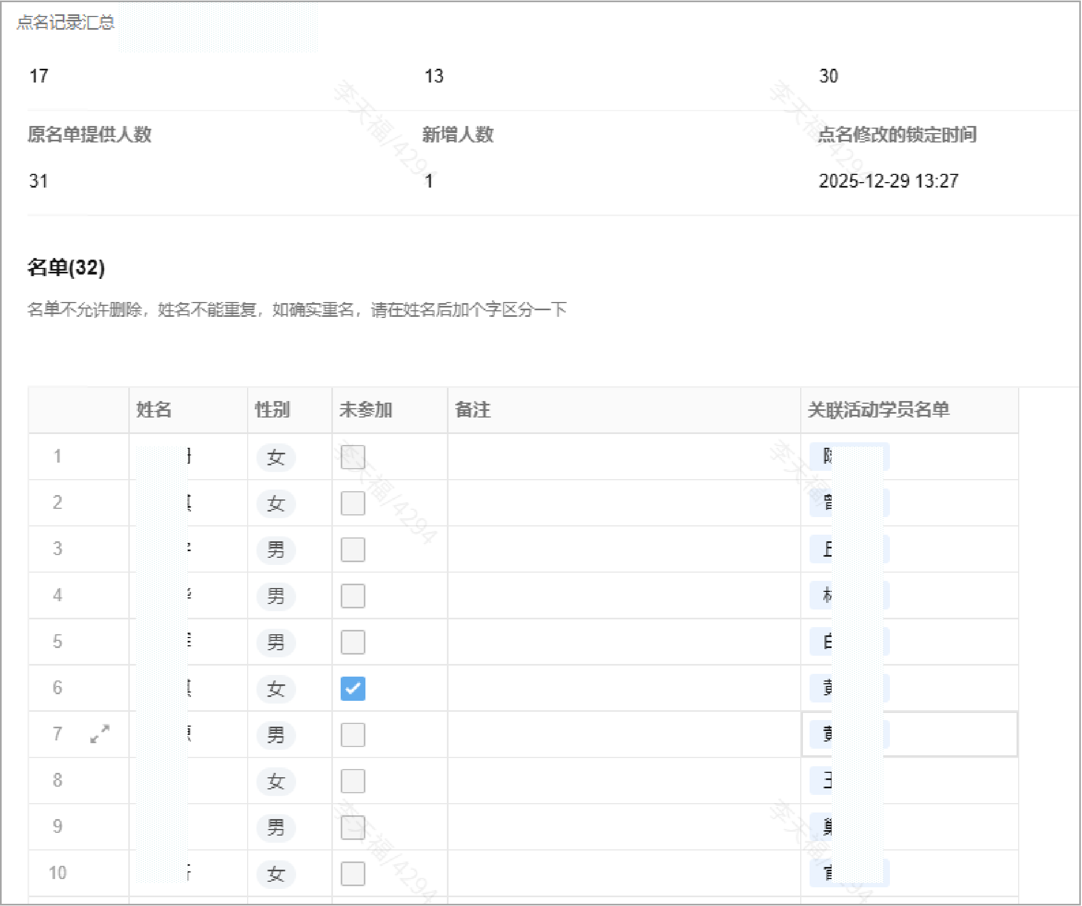Click the 点名记录汇总 title
Image resolution: width=1082 pixels, height=906 pixels.
[x=65, y=23]
